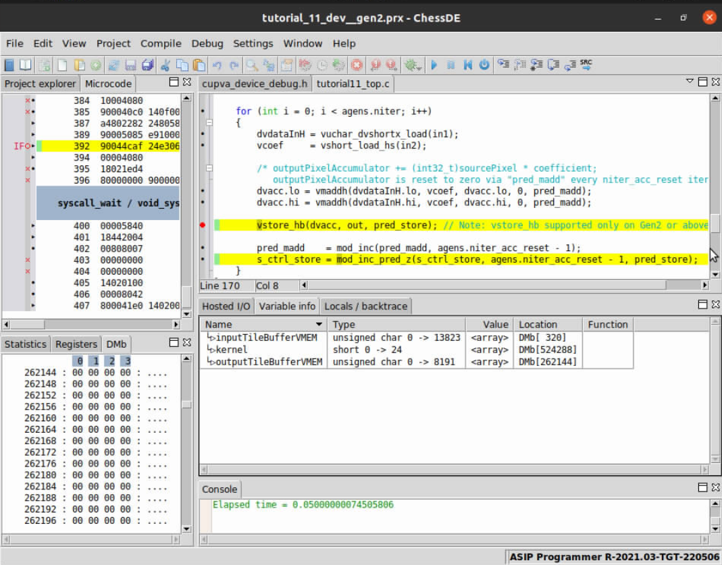Click the green bug debugger icon
This screenshot has width=722, height=565.
click(410, 65)
